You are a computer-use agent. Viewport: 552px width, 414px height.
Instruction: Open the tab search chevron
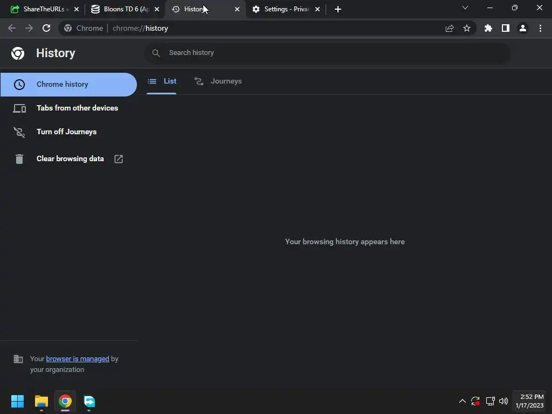click(x=465, y=8)
